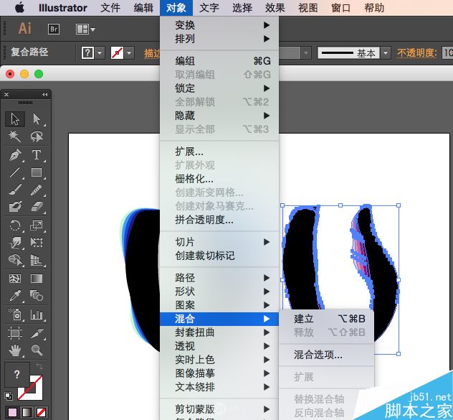Choose 创建裁切标记 menu item
The image size is (453, 420).
[x=219, y=256]
